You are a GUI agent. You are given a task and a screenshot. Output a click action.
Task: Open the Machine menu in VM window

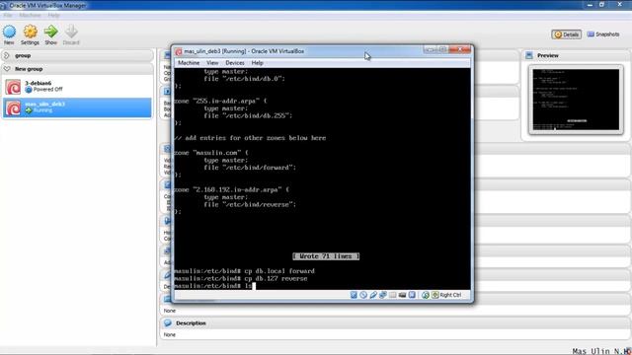point(189,63)
